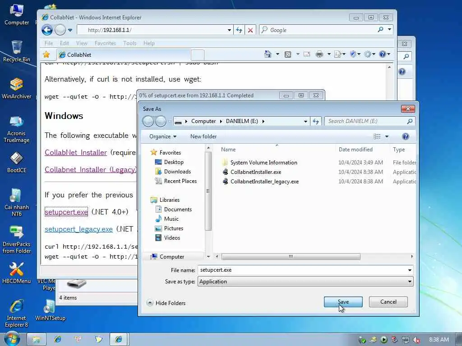
Task: Open Pictures library in navigation pane
Action: click(174, 228)
